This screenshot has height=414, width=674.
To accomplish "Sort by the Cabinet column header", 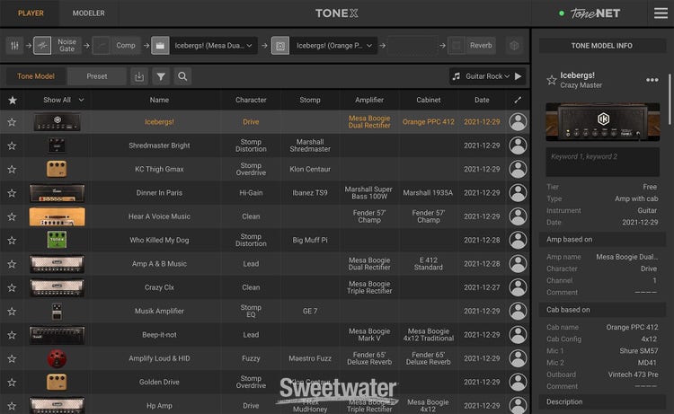I will pyautogui.click(x=428, y=100).
